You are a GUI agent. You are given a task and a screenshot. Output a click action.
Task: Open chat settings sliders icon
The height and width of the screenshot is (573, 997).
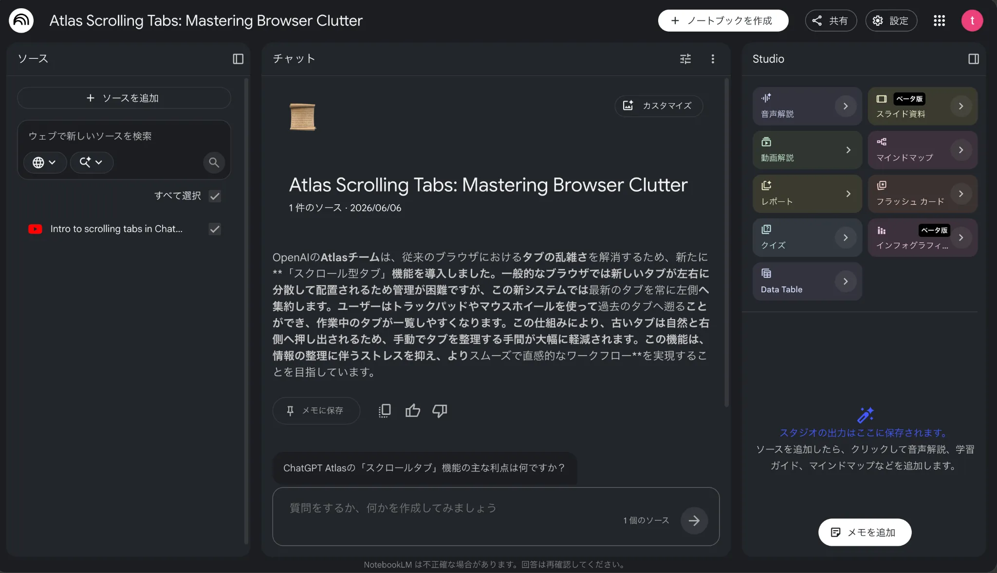coord(685,59)
